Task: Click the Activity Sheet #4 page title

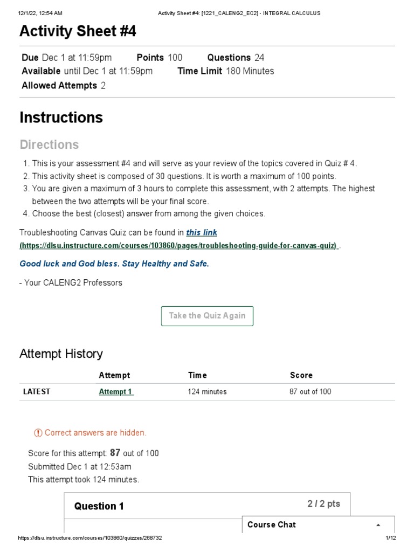Action: click(78, 32)
